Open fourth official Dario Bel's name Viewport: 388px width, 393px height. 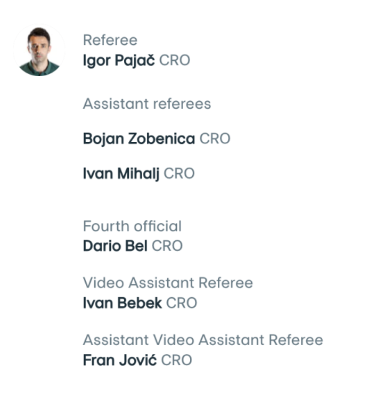[x=115, y=246]
